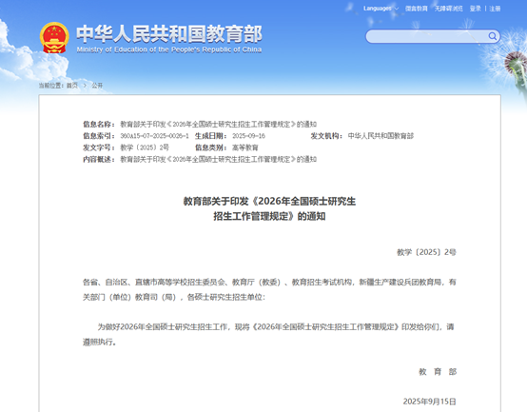This screenshot has width=527, height=412.
Task: Click the right-aligned document number 教学〔2025〕2号
Action: [426, 252]
